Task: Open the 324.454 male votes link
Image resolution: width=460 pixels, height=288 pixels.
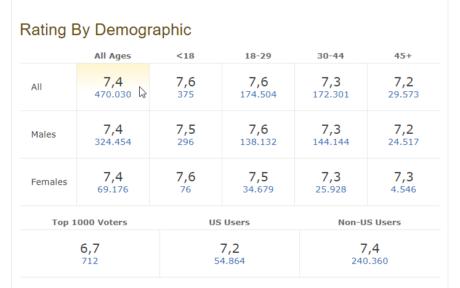Action: 113,142
